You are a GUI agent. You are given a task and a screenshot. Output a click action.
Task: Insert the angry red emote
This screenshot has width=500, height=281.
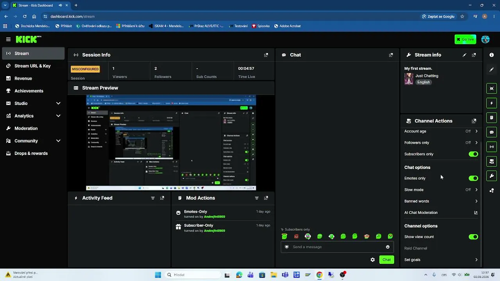point(296,236)
